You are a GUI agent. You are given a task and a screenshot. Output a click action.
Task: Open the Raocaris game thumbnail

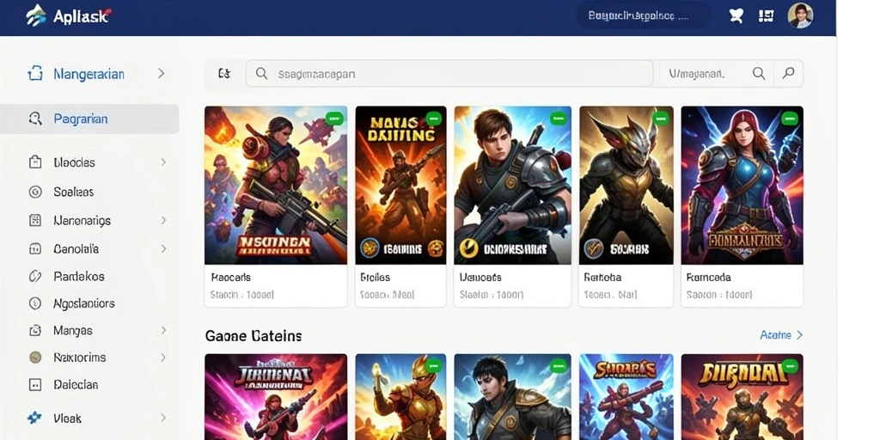276,186
